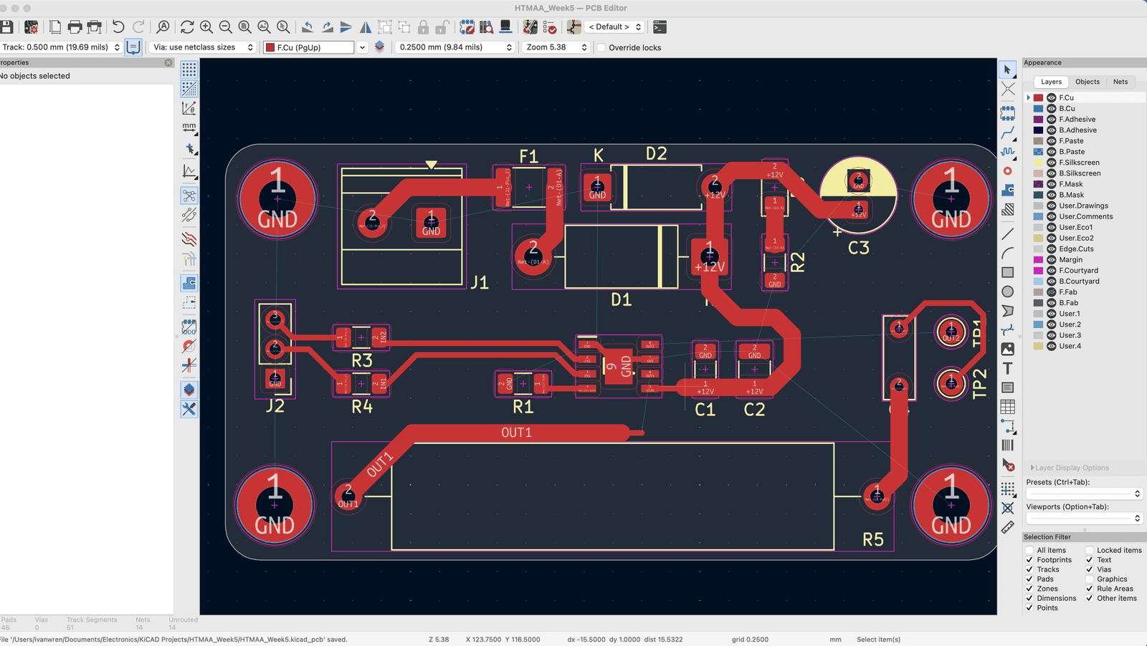
Task: Choose the Add Footprint tool
Action: (x=1008, y=113)
